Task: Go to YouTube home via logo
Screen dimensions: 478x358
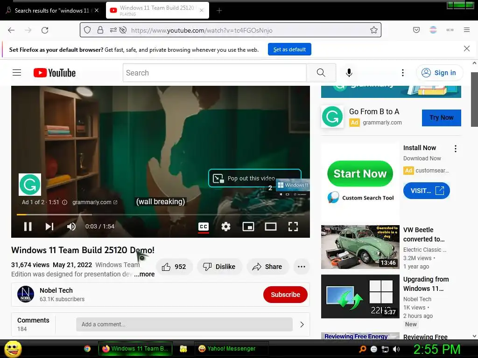Action: (x=55, y=73)
